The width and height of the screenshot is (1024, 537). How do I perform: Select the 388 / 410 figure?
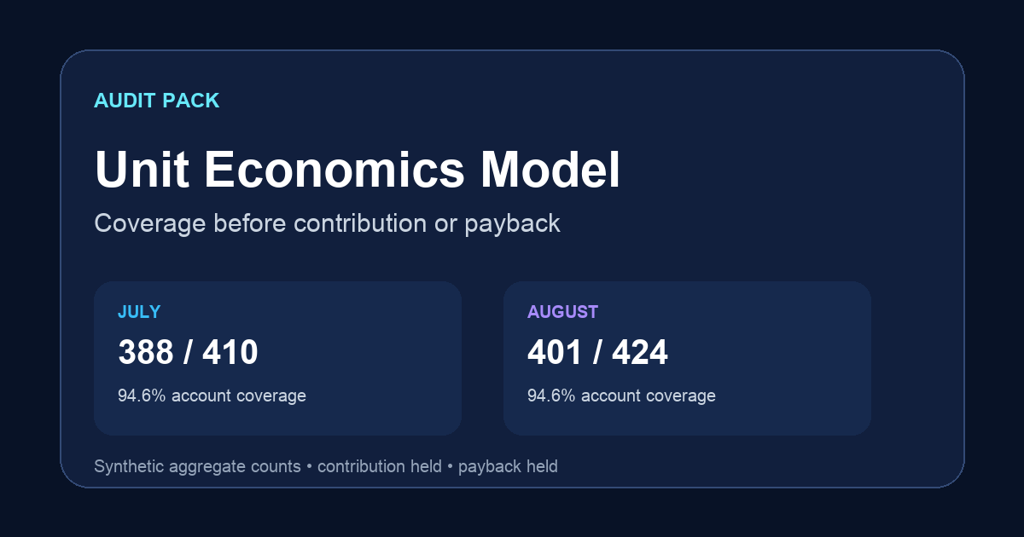pos(188,352)
